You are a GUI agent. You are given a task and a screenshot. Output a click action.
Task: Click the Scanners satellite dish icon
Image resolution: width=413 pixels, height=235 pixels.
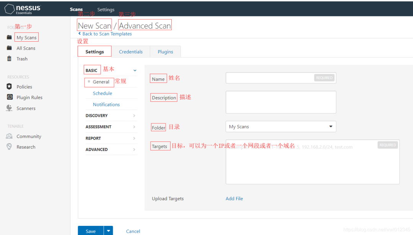pyautogui.click(x=9, y=108)
